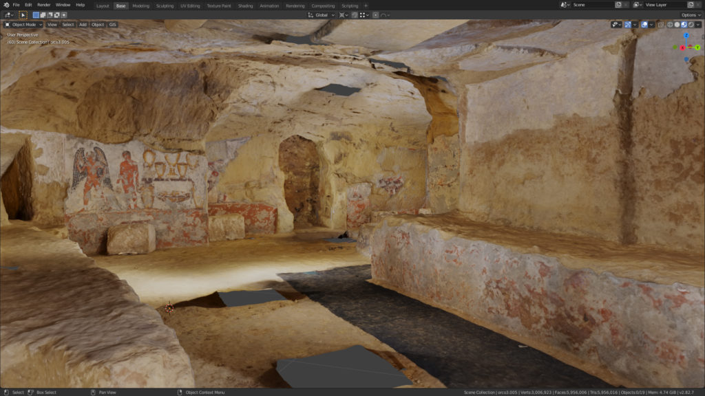Switch to the Shading workspace tab
Image resolution: width=705 pixels, height=396 pixels.
click(x=246, y=5)
